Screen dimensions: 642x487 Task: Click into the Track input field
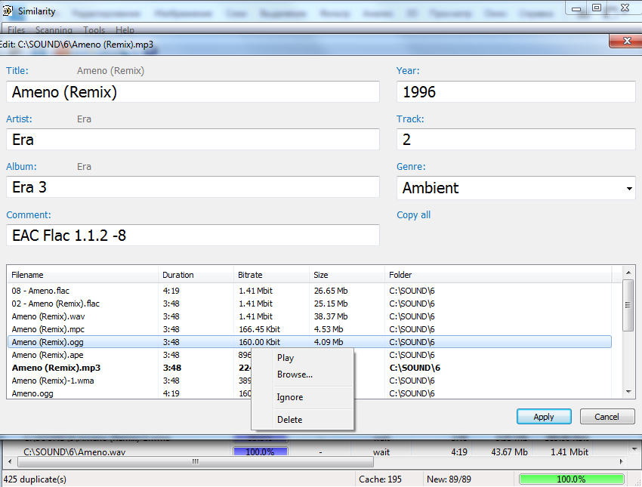point(516,140)
